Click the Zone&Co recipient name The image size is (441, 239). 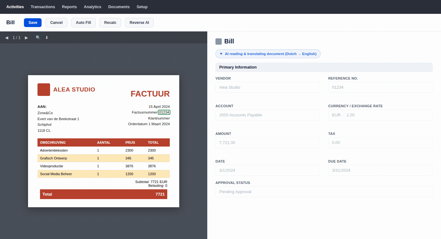point(45,113)
